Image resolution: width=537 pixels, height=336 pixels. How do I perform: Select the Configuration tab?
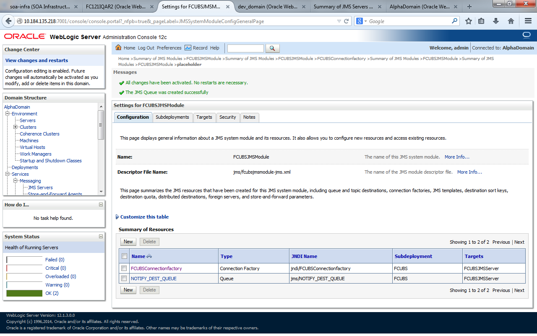[x=133, y=117]
